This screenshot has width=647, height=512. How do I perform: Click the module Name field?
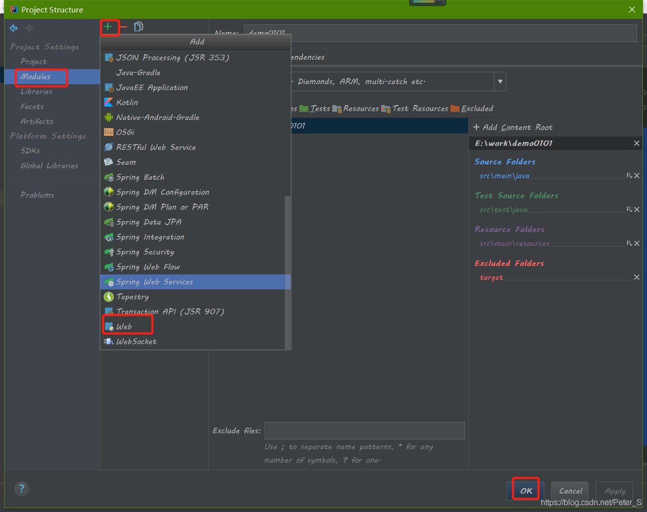(440, 33)
